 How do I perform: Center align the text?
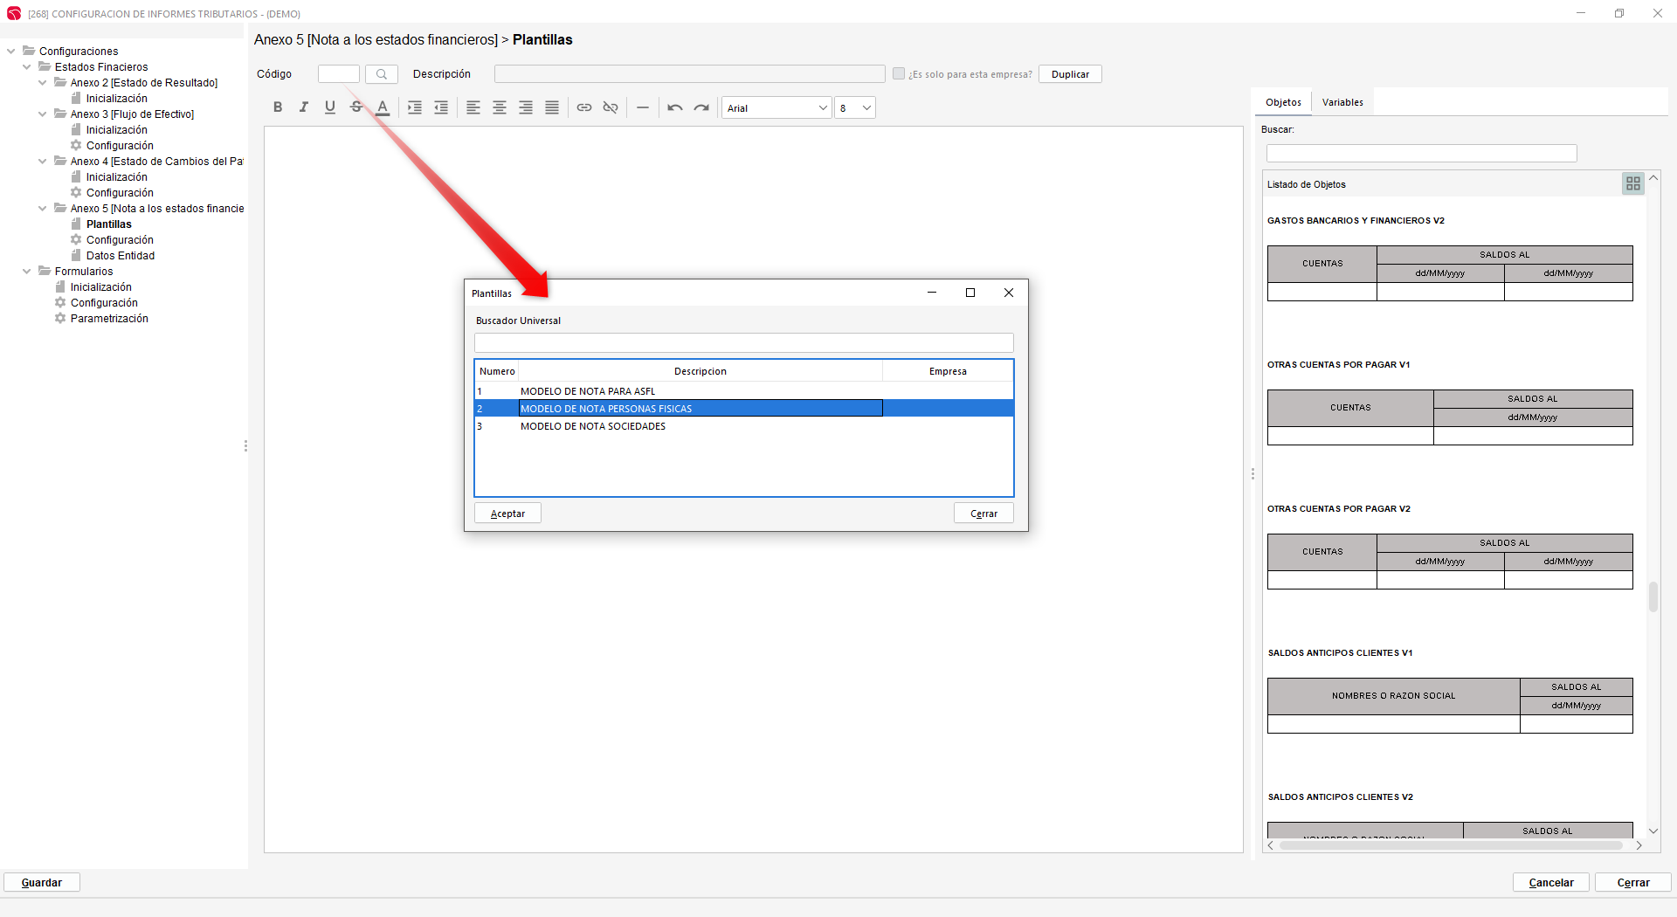pyautogui.click(x=500, y=107)
